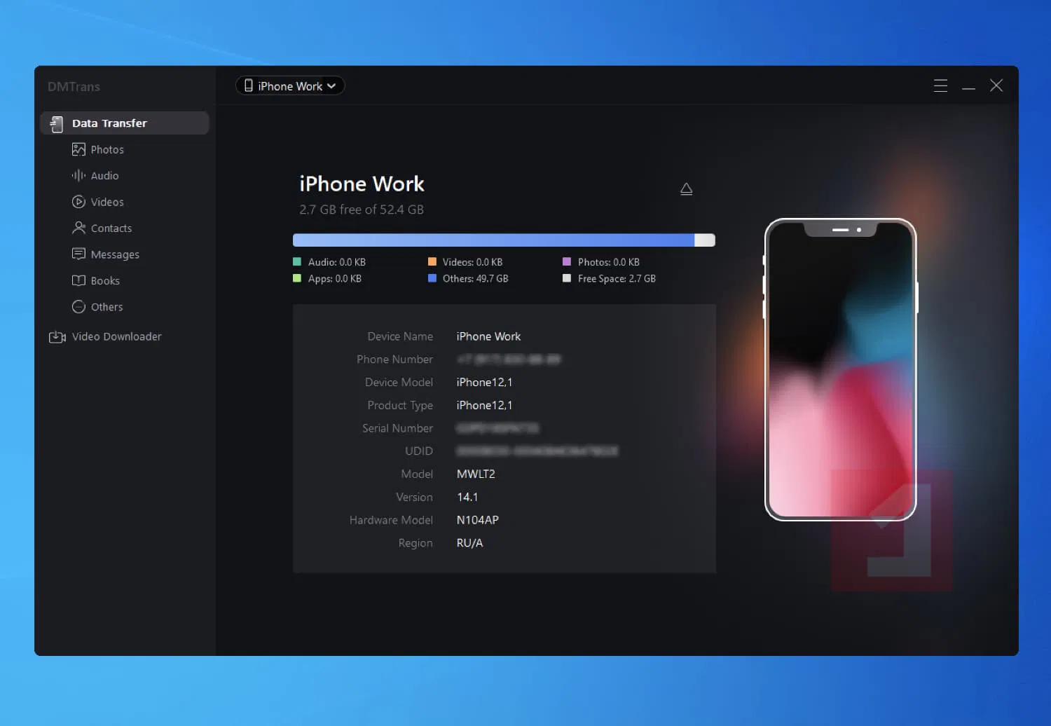Click the Device Model value iPhone12,1
1051x726 pixels.
[x=485, y=383]
